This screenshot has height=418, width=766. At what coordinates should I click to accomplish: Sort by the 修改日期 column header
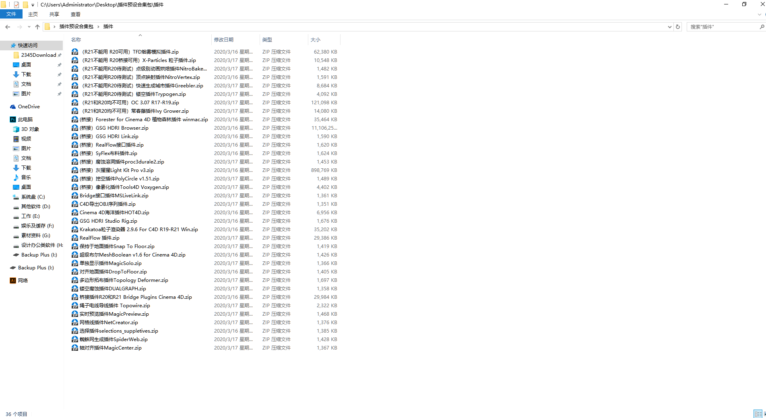(224, 39)
